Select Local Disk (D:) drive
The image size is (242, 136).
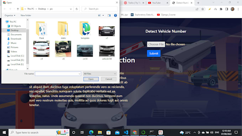[x=17, y=60]
